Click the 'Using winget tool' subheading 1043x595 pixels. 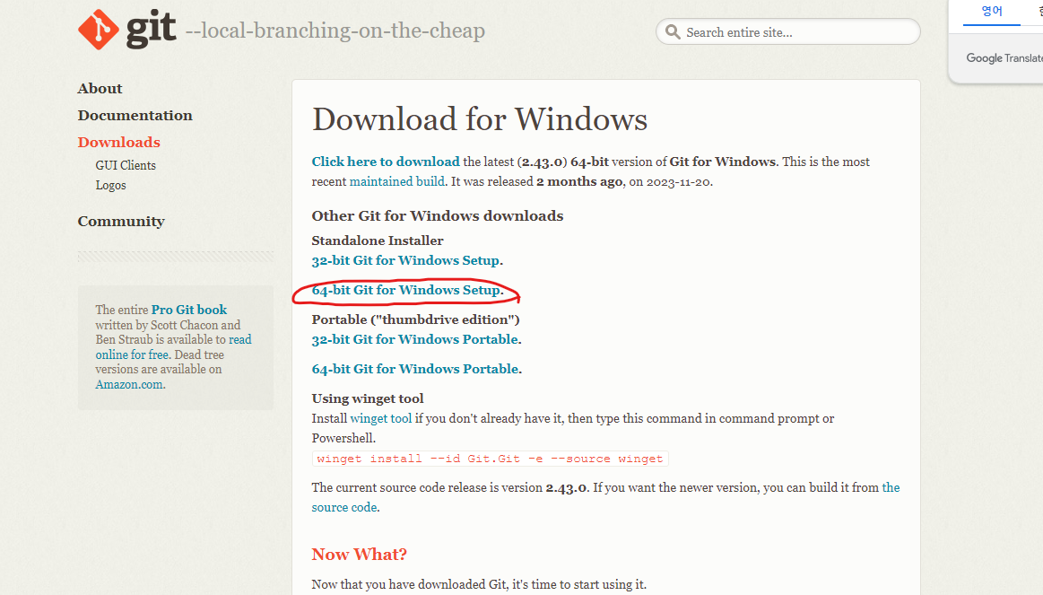click(x=368, y=398)
